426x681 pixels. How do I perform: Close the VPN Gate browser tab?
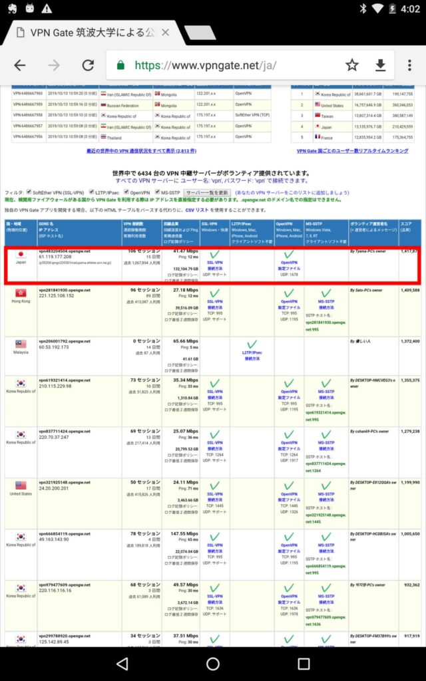tap(165, 32)
